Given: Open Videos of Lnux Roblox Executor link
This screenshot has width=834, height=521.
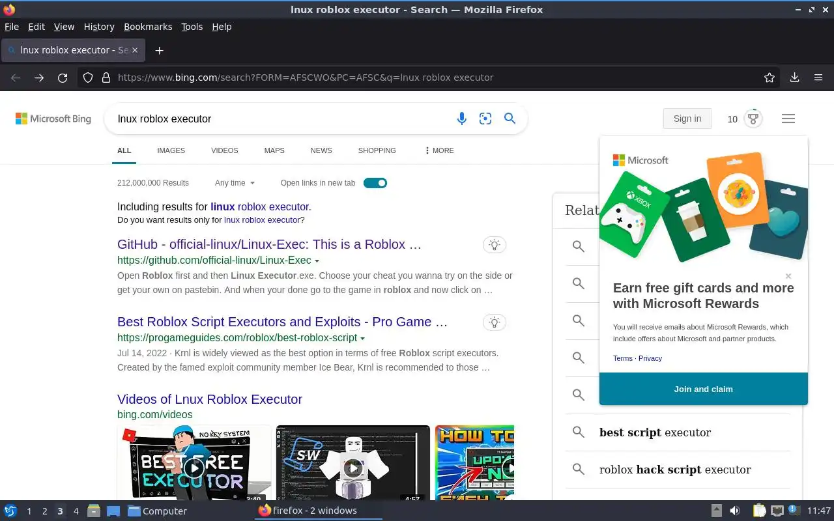Looking at the screenshot, I should (210, 399).
